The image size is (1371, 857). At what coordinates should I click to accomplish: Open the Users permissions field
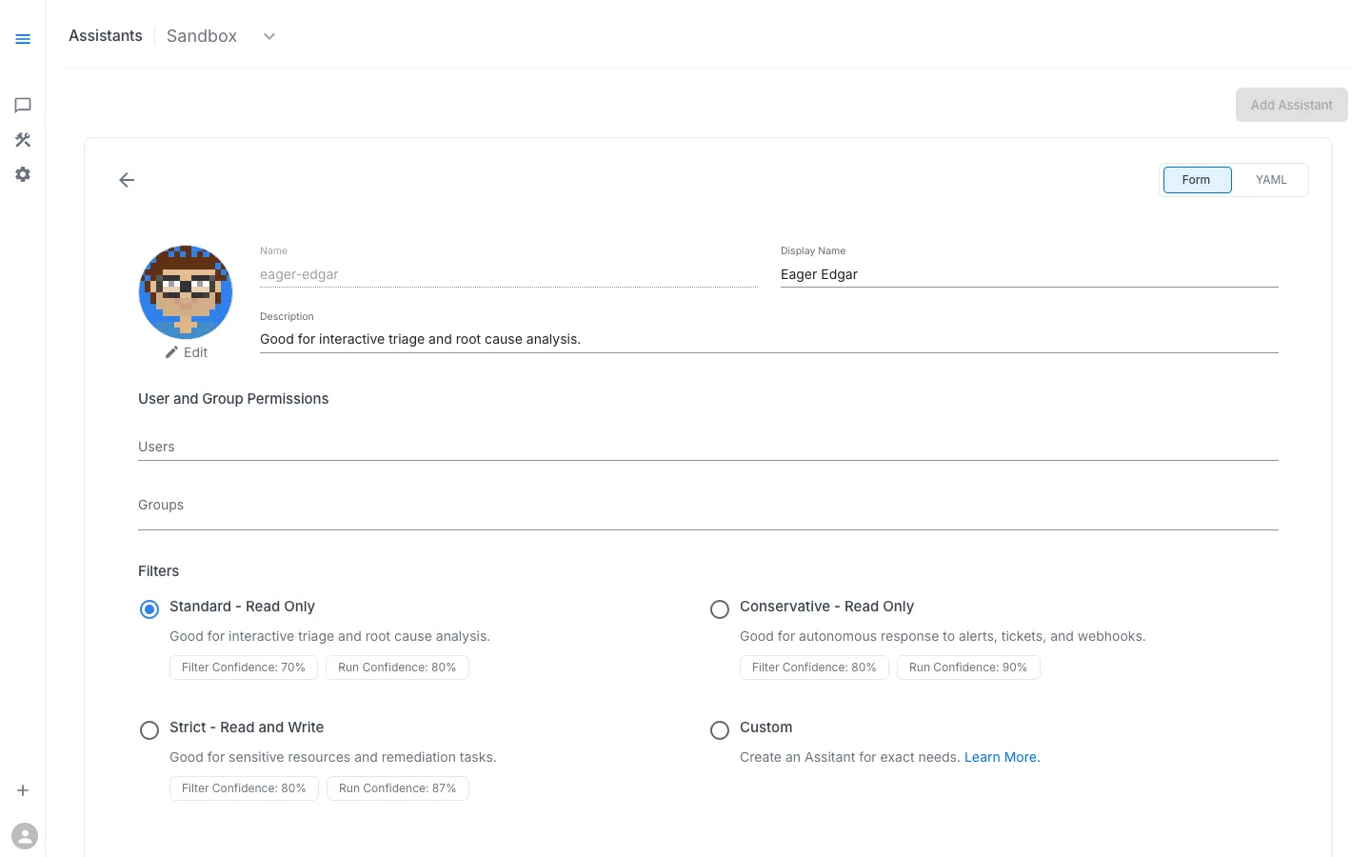[x=708, y=447]
